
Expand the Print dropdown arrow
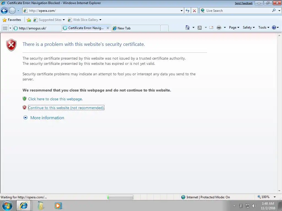pos(225,27)
